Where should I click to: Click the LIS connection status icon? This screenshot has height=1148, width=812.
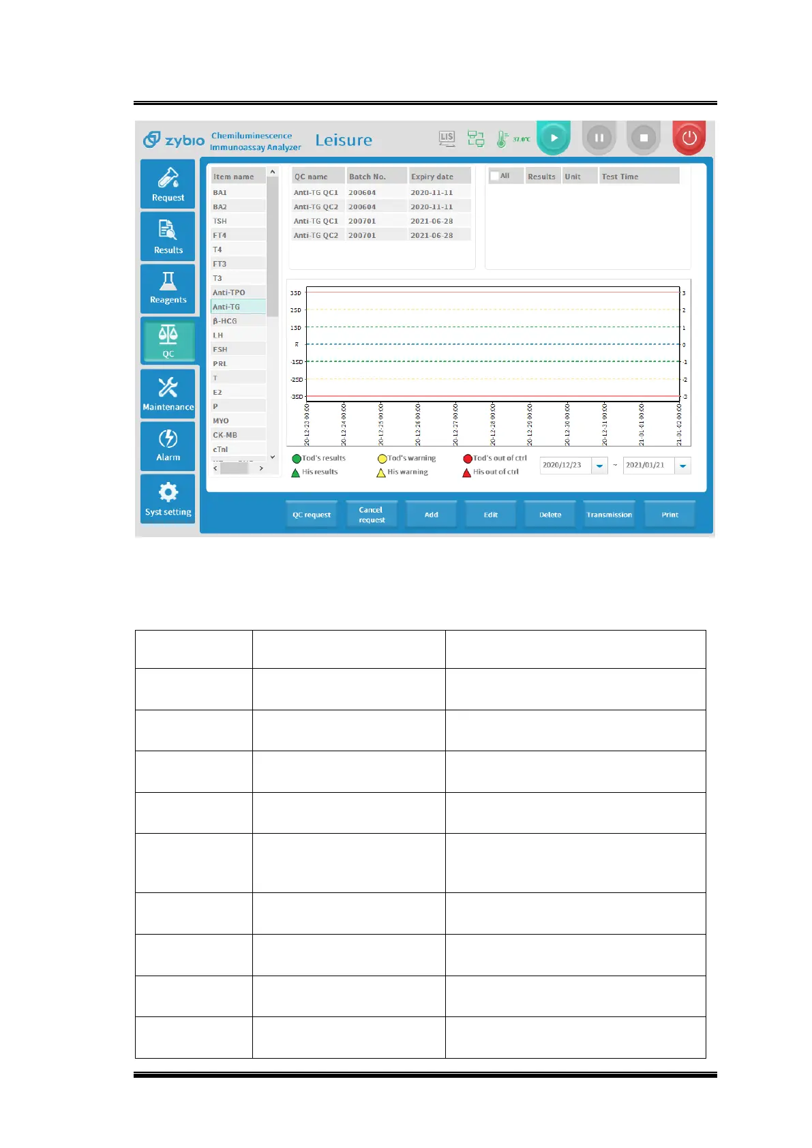447,138
